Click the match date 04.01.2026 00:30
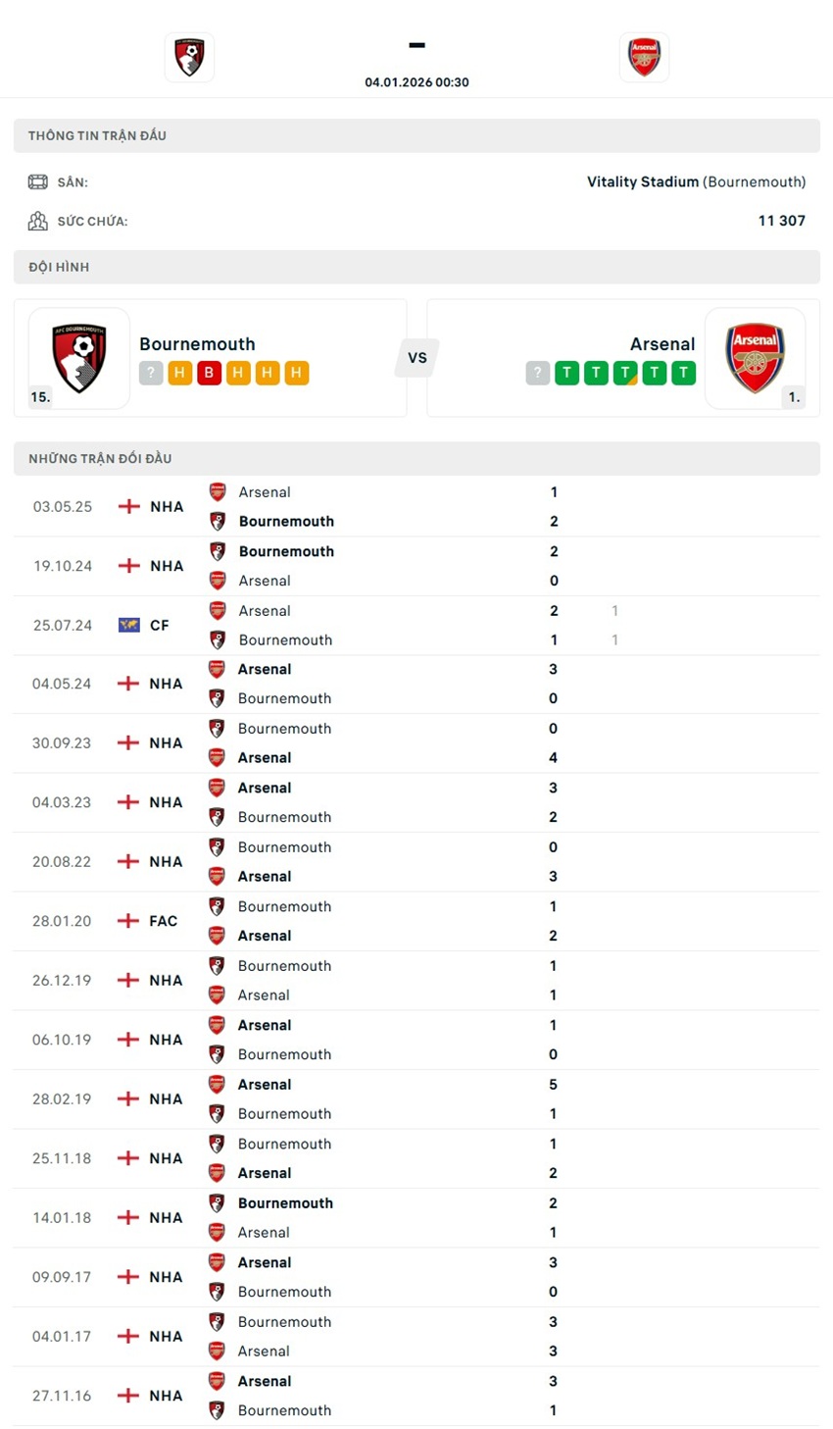 click(416, 82)
